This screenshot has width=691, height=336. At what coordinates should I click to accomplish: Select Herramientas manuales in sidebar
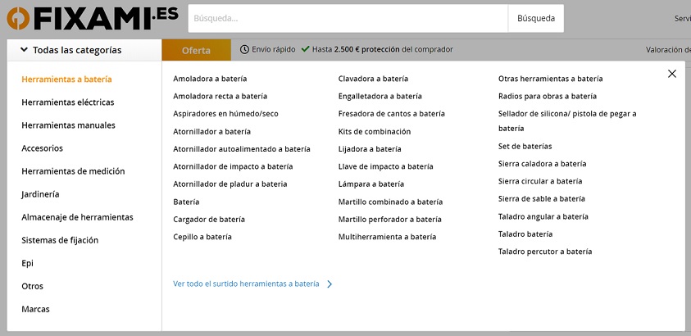coord(68,125)
